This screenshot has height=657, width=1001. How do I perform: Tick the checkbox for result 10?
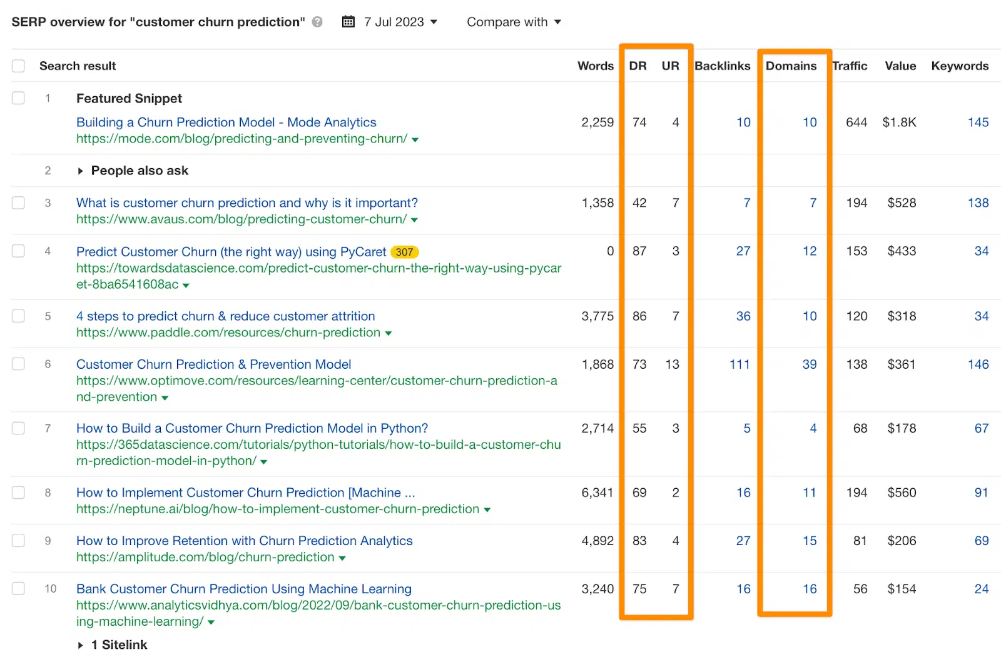tap(19, 588)
